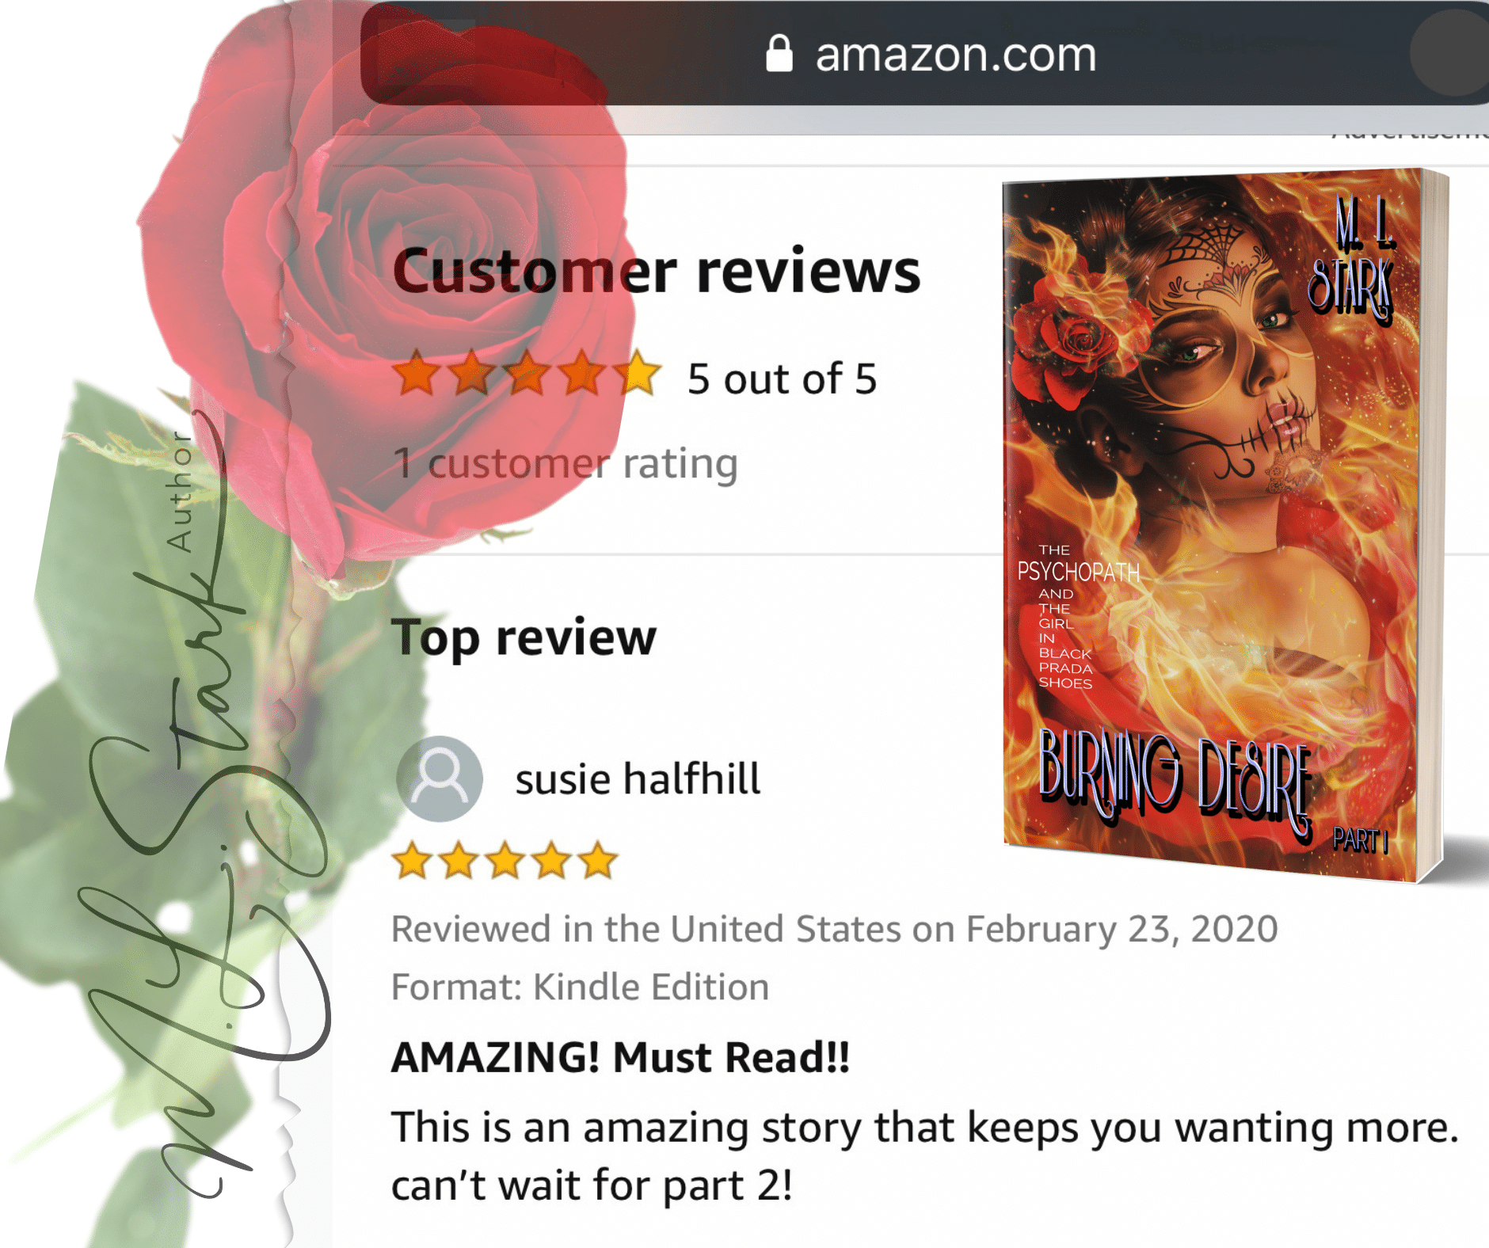The width and height of the screenshot is (1489, 1248).
Task: Click the last star in susie's review
Action: 598,861
